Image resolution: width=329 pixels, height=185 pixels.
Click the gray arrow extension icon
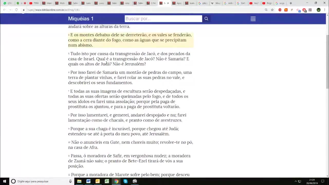[292, 10]
